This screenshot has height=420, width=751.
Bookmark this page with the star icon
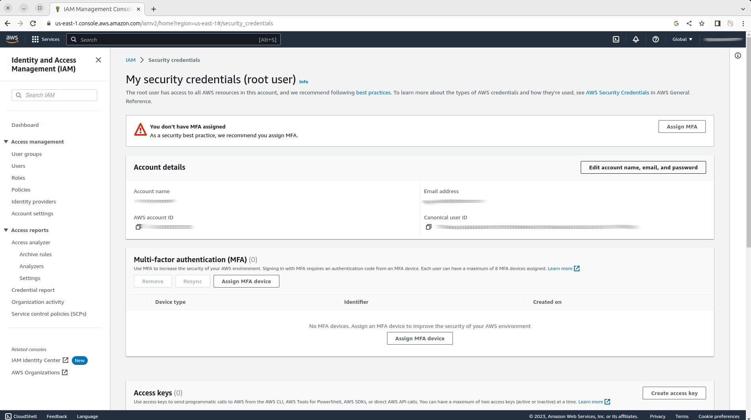(x=702, y=23)
